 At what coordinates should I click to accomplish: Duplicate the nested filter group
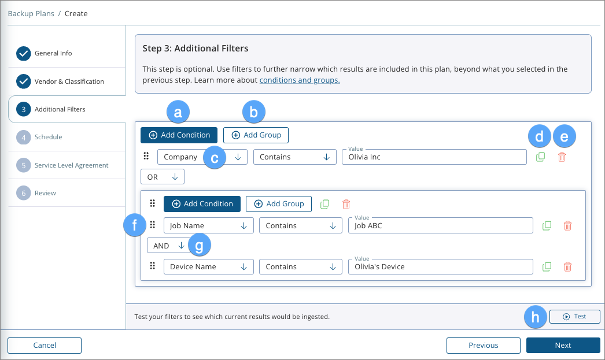click(x=324, y=203)
